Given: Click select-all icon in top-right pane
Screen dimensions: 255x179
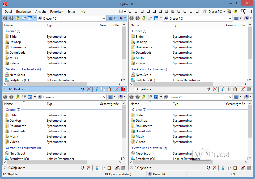Looking at the screenshot, I should tap(249, 89).
